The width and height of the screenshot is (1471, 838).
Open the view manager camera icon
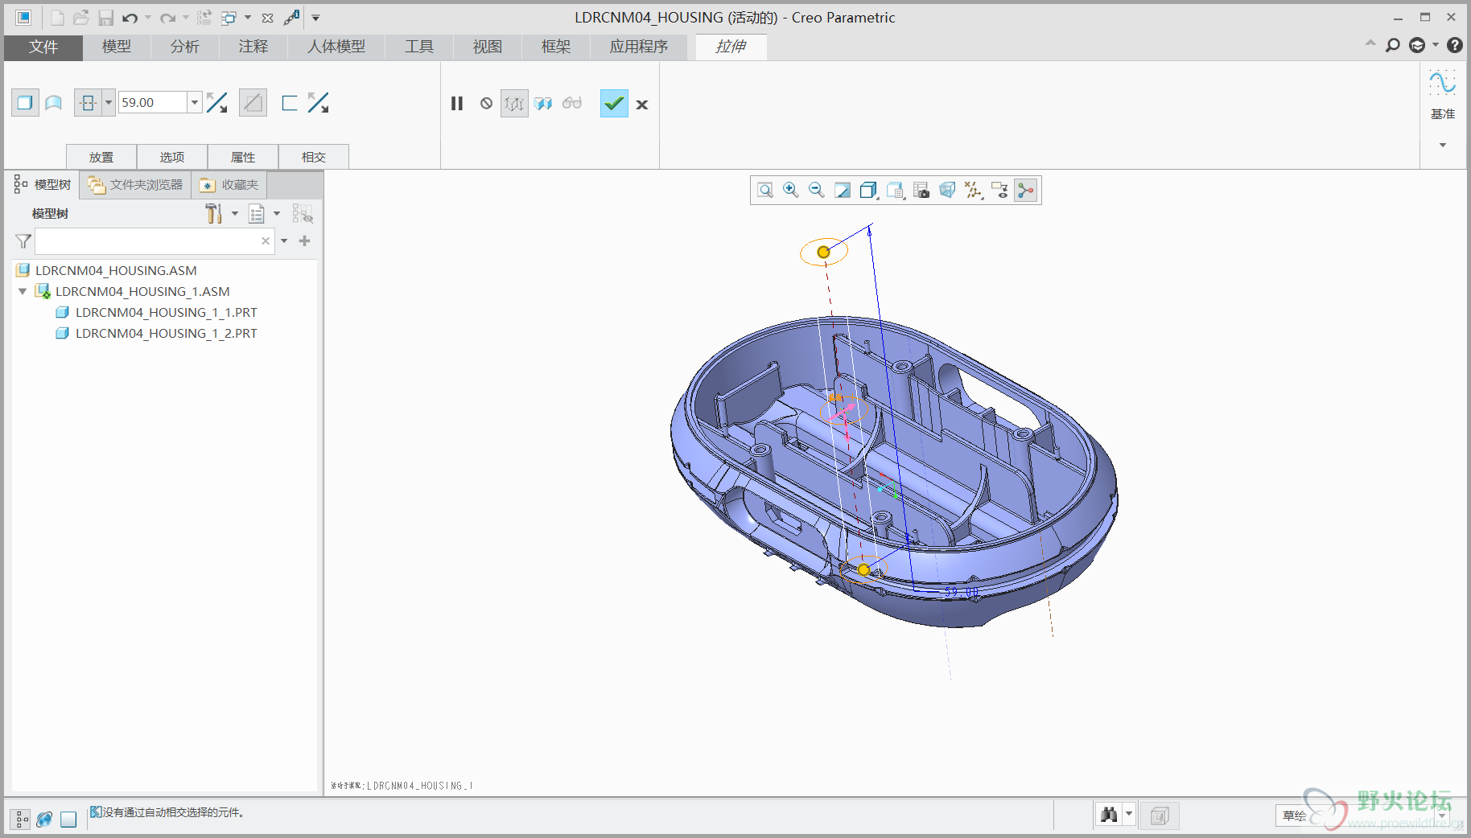pos(921,190)
